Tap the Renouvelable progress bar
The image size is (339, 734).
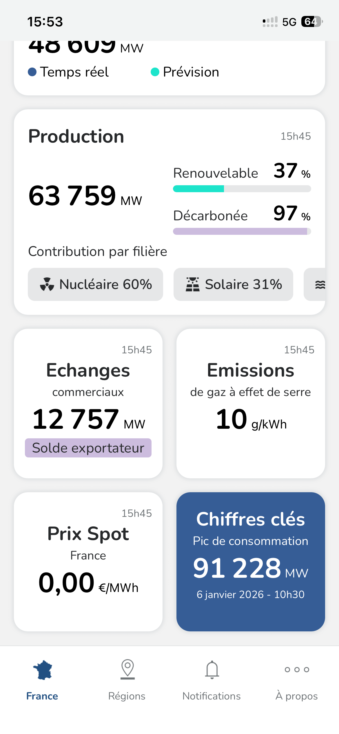tap(242, 189)
